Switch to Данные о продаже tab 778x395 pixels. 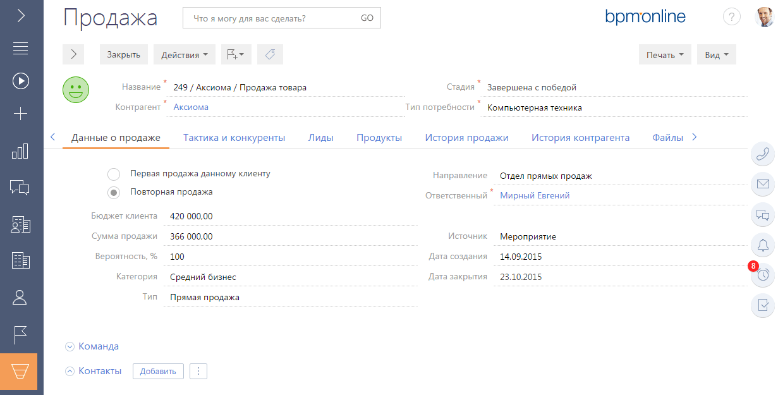(116, 138)
